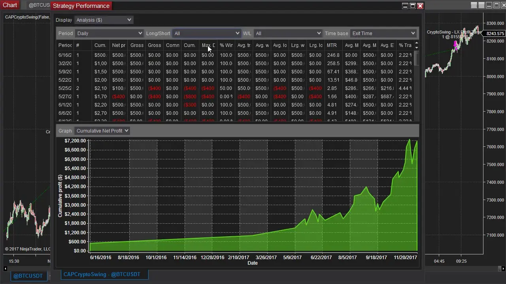Click the CAPCryptoSwing indicator label on chart
This screenshot has height=284, width=506.
[x=27, y=17]
